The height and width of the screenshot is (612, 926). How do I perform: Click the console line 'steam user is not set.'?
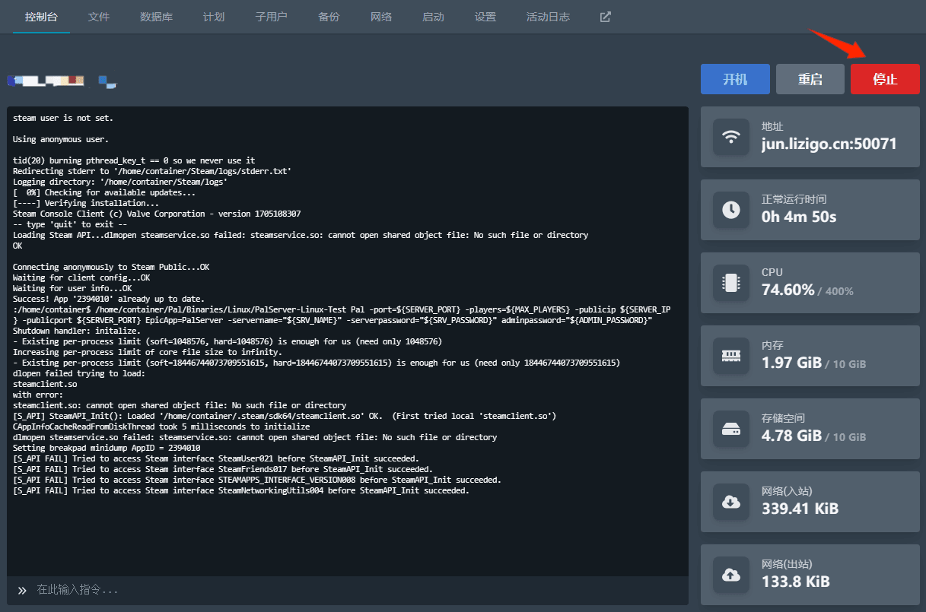point(63,118)
